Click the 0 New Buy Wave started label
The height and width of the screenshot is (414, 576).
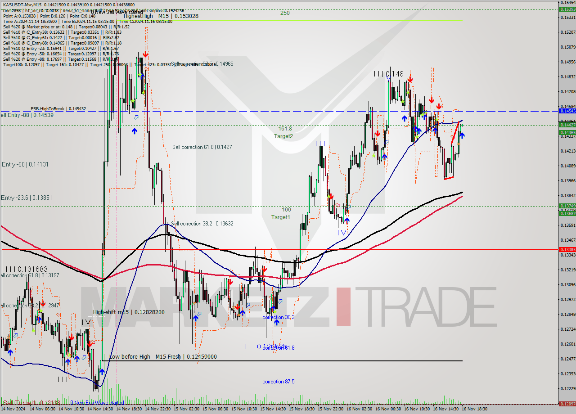pos(97,403)
